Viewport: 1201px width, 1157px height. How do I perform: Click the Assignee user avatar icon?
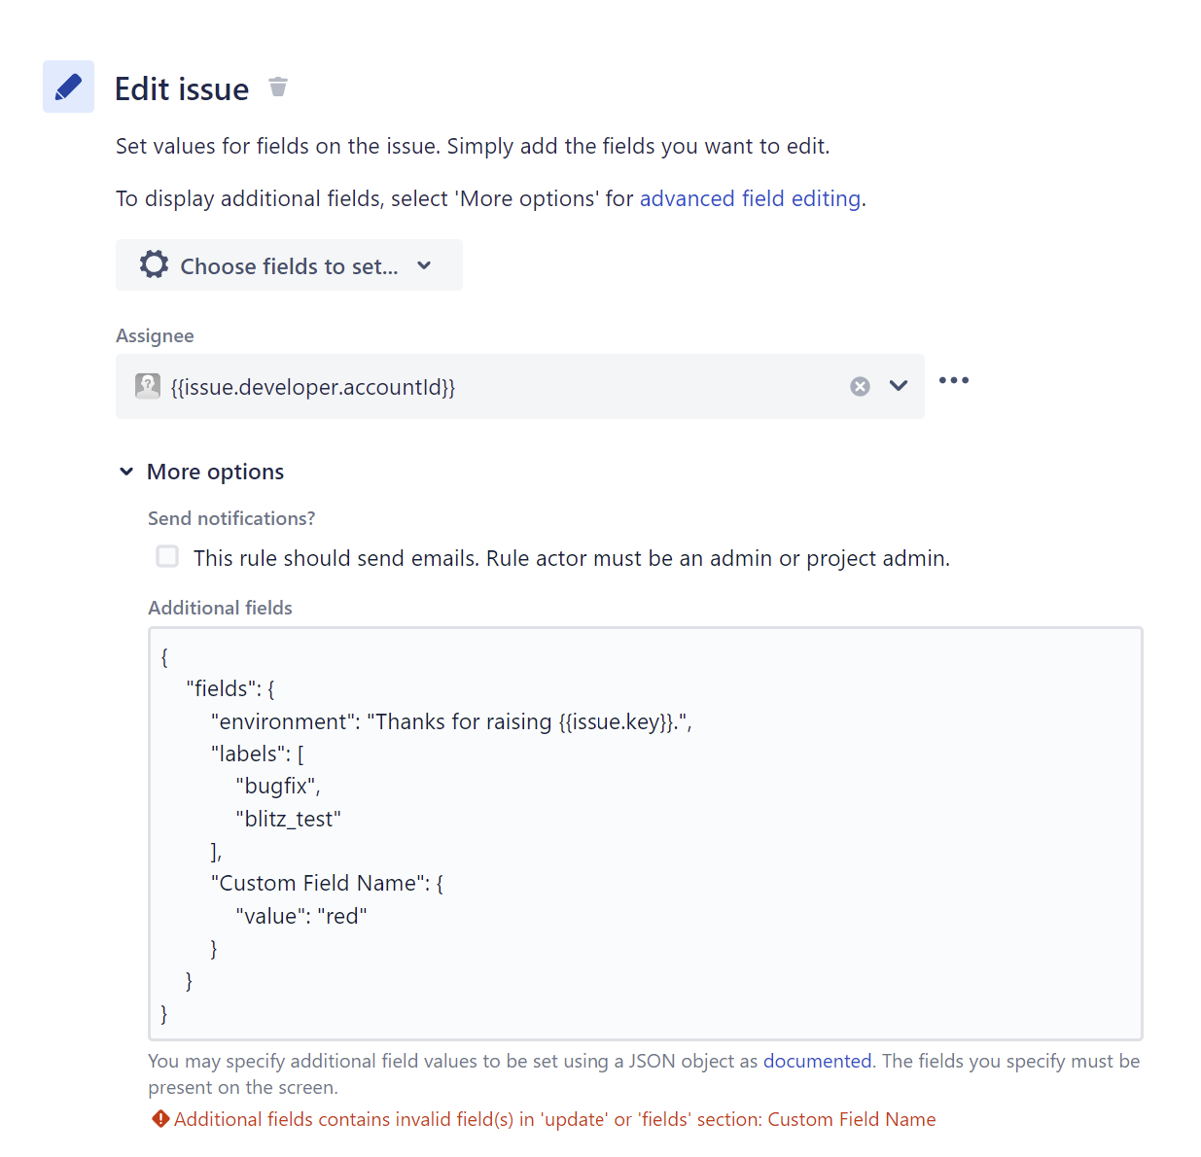(147, 386)
